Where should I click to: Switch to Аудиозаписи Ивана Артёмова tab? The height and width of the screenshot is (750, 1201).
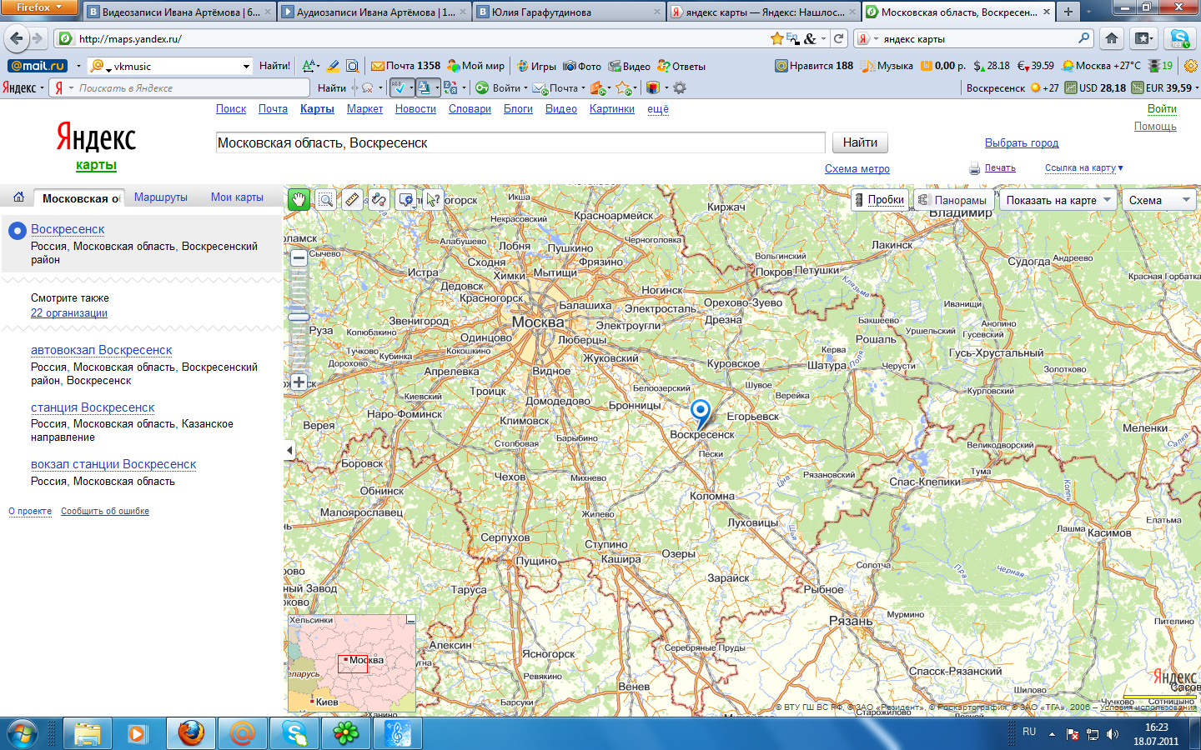click(374, 12)
